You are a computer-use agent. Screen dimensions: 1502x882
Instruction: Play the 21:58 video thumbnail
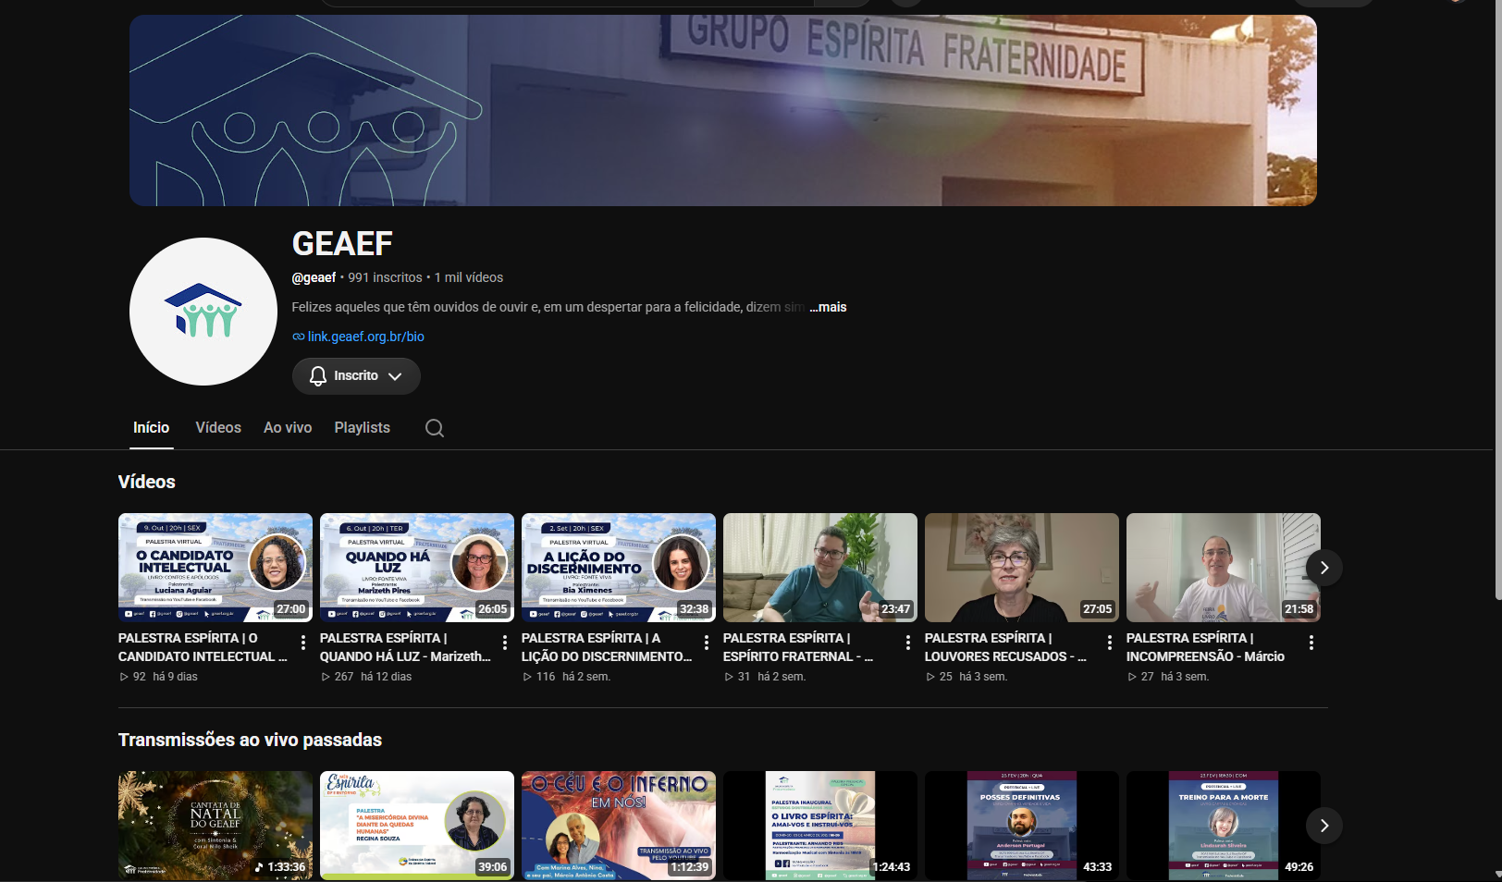click(1224, 568)
